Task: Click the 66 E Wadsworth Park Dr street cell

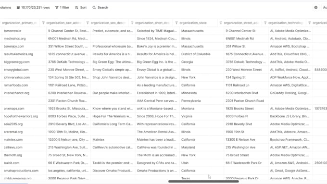Action: (246, 163)
